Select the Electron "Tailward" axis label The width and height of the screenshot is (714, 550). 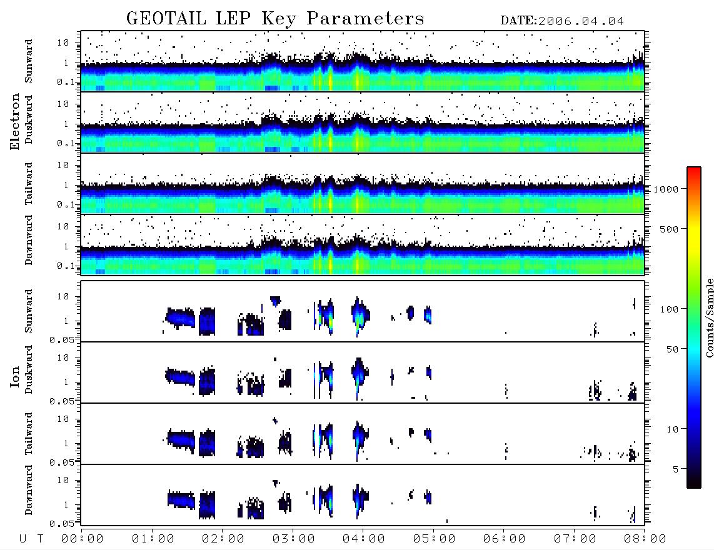[x=29, y=184]
